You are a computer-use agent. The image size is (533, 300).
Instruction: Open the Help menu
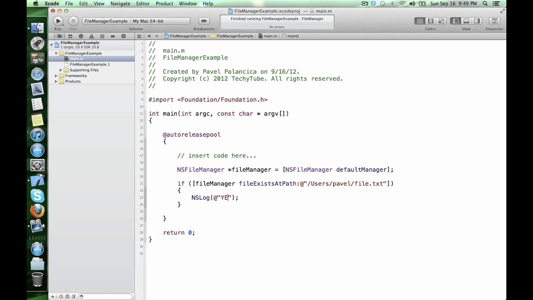208,3
